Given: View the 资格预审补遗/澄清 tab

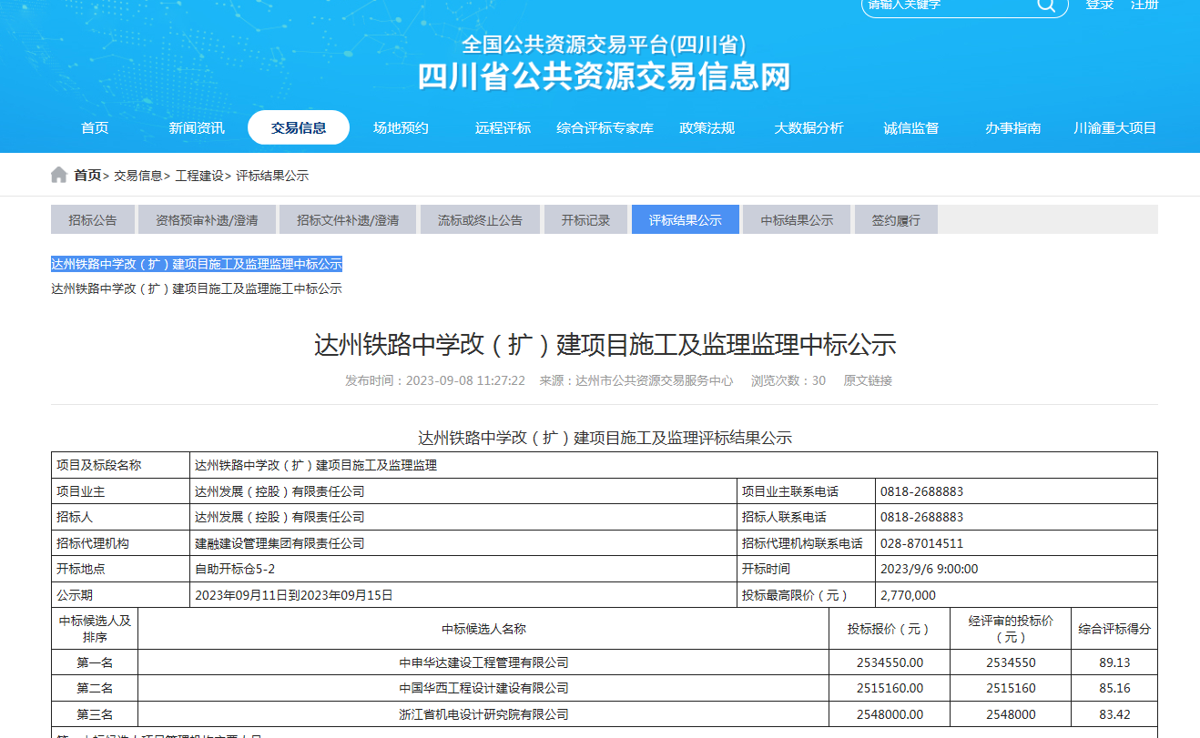Looking at the screenshot, I should [x=207, y=219].
